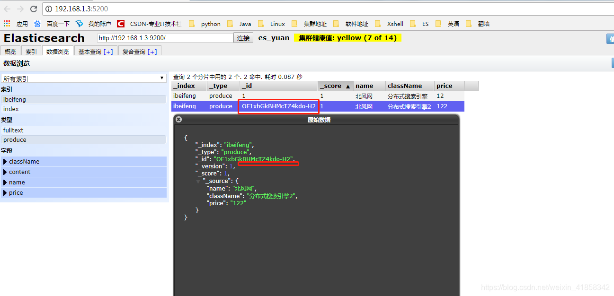
Task: Sort by the _type column header
Action: (223, 86)
